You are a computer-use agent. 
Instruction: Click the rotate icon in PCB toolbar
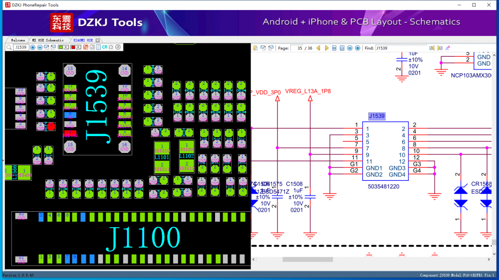click(x=118, y=47)
